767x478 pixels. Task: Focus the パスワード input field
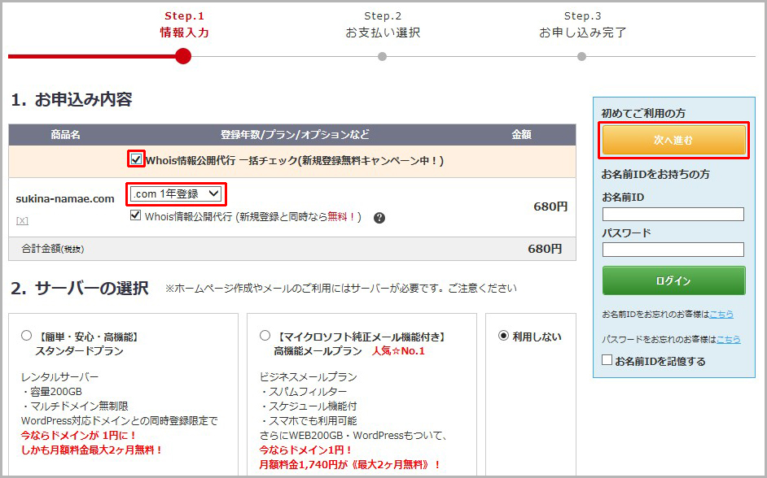tap(673, 250)
